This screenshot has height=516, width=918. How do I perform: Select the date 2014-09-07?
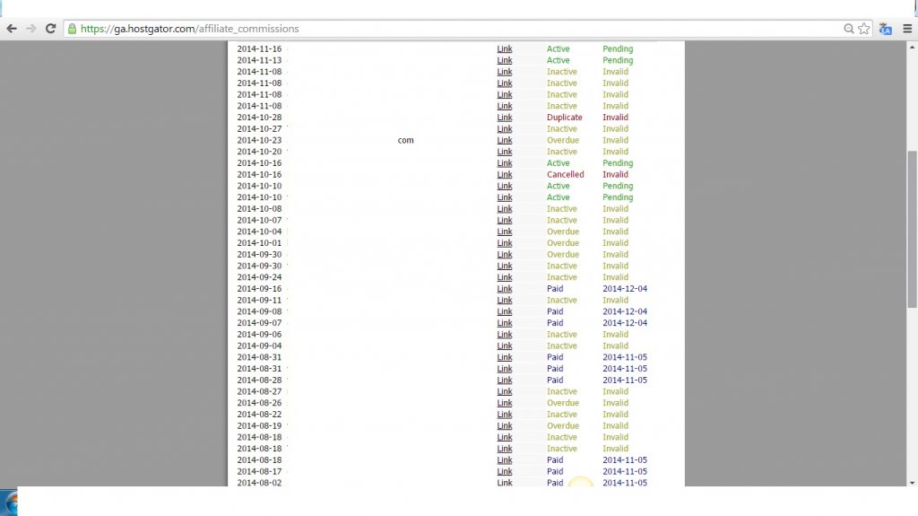coord(259,323)
